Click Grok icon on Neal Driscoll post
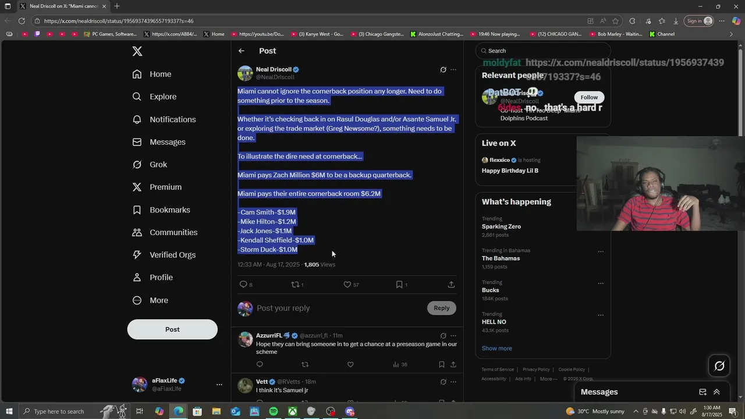745x419 pixels. click(x=443, y=70)
